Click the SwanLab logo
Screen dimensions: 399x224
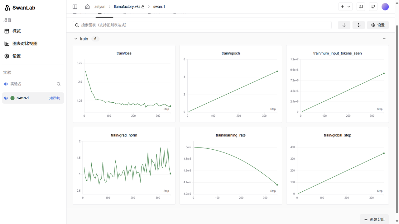[20, 8]
